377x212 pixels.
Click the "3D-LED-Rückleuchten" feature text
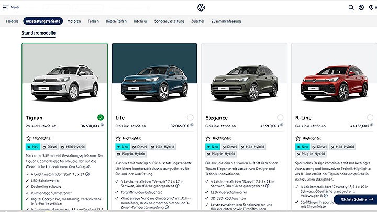point(228,198)
